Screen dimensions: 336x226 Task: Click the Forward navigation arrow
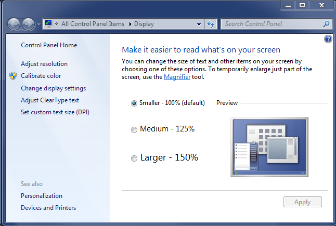[x=28, y=24]
